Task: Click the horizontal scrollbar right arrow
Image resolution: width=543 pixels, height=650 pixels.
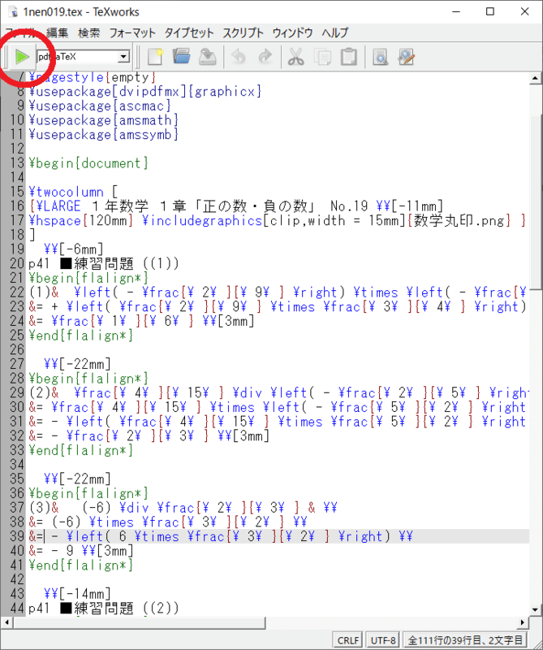Action: tap(523, 622)
